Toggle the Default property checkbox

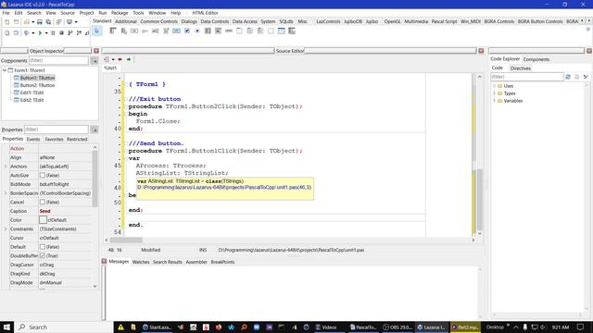click(x=43, y=247)
